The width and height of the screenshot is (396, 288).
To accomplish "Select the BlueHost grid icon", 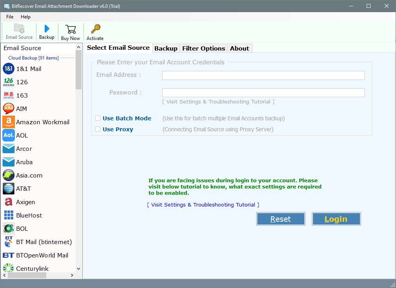I will click(x=9, y=215).
